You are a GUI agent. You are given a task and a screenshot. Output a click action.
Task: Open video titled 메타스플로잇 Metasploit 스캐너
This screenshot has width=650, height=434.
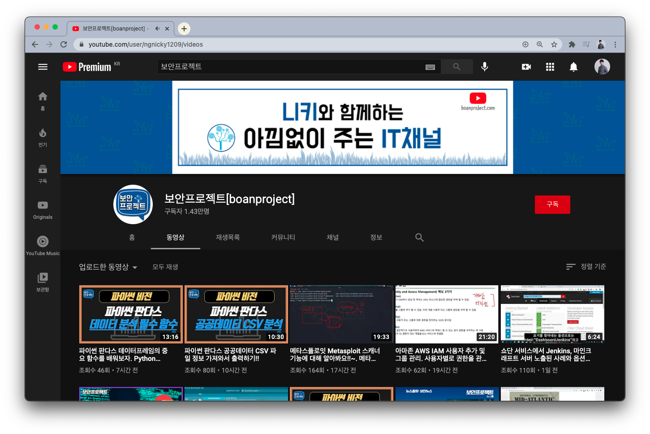tap(335, 355)
